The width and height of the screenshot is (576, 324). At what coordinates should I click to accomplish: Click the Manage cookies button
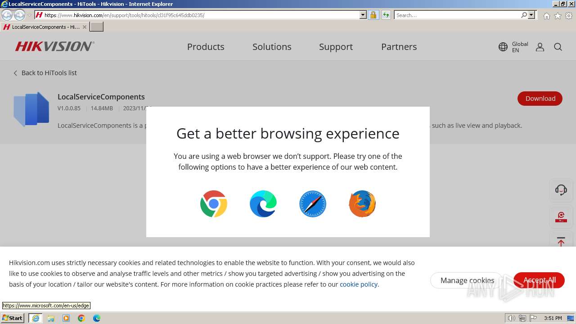coord(467,280)
